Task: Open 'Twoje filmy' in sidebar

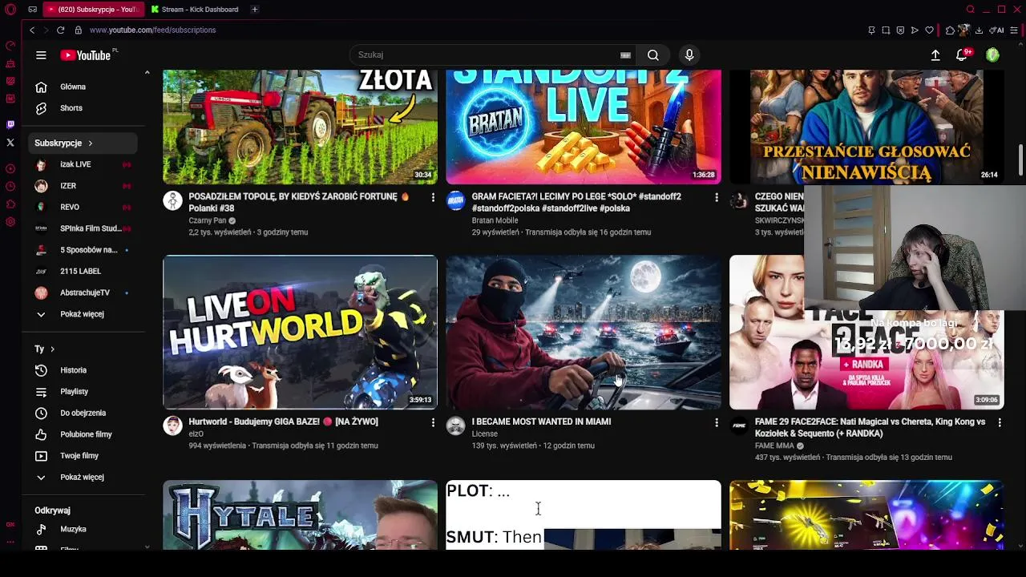Action: pyautogui.click(x=82, y=456)
